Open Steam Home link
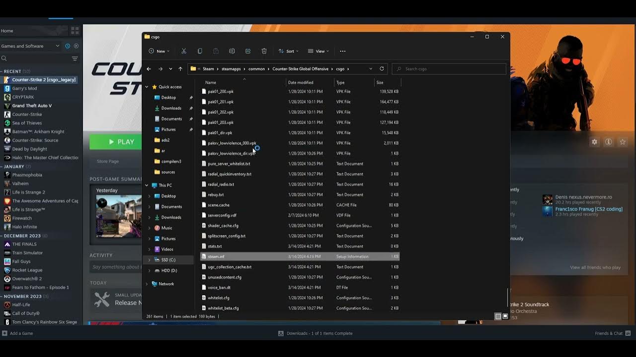636x357 pixels. (x=7, y=31)
